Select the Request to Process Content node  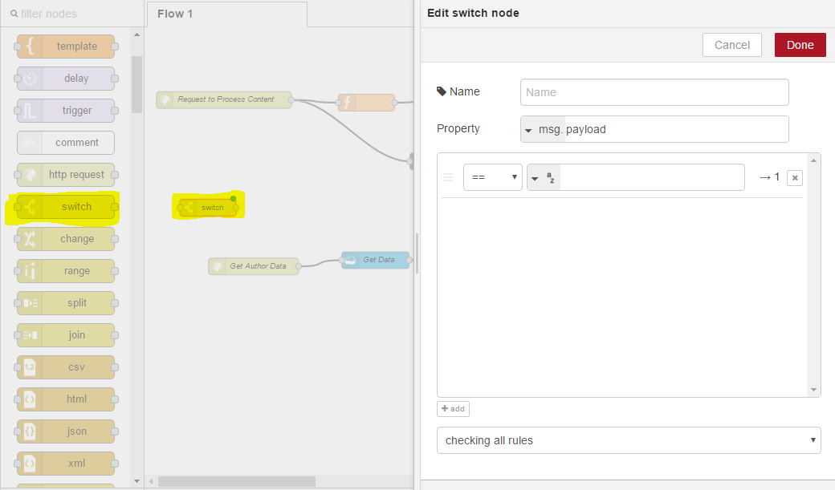tap(224, 99)
